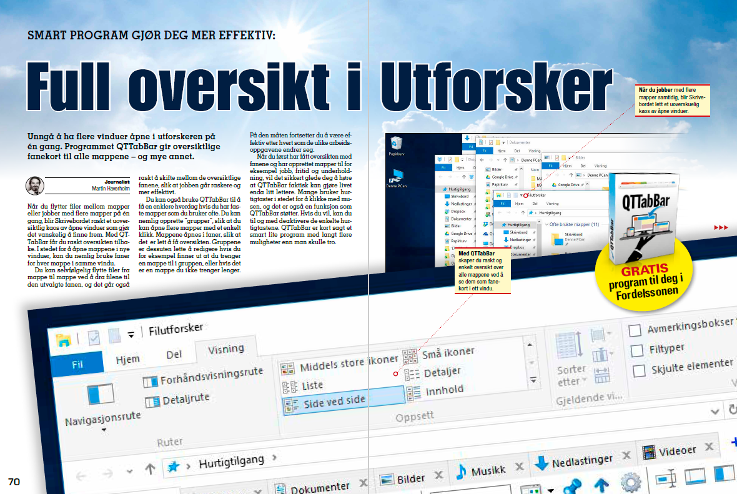The width and height of the screenshot is (737, 494).
Task: Expand the chevron after the Hurtigtilgang breadcrumb
Action: [x=274, y=457]
